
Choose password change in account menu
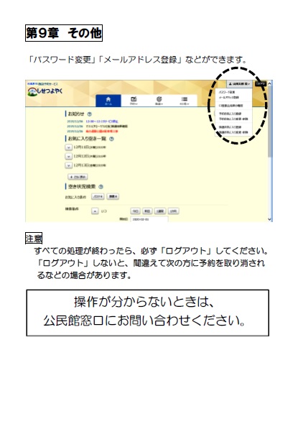pos(227,92)
